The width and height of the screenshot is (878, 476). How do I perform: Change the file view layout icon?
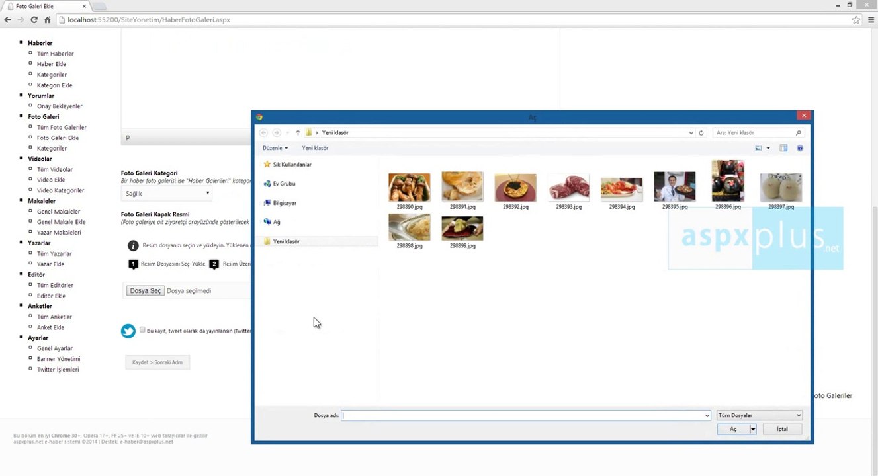coord(759,148)
